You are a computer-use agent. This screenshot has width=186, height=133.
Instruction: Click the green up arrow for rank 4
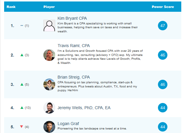tap(22, 108)
